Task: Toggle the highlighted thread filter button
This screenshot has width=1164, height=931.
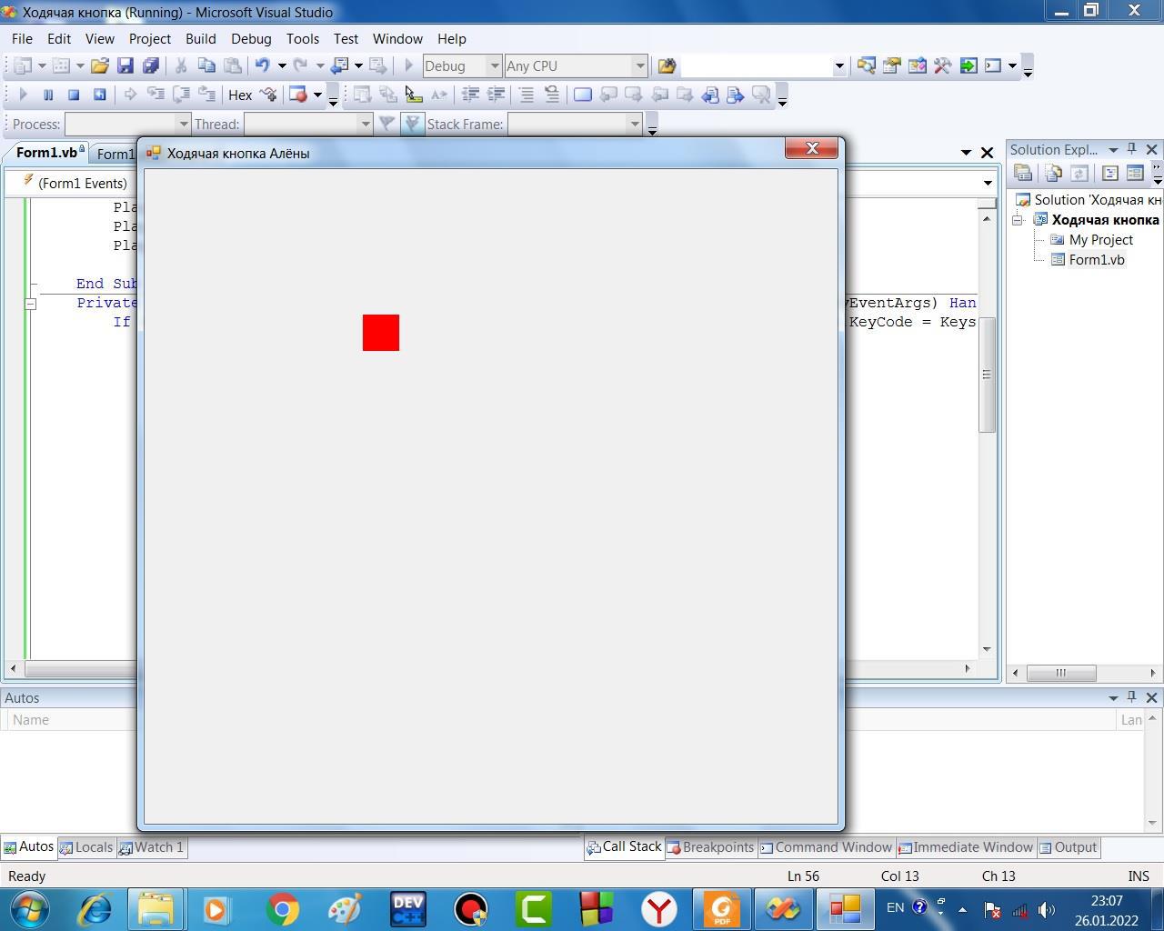Action: coord(413,124)
